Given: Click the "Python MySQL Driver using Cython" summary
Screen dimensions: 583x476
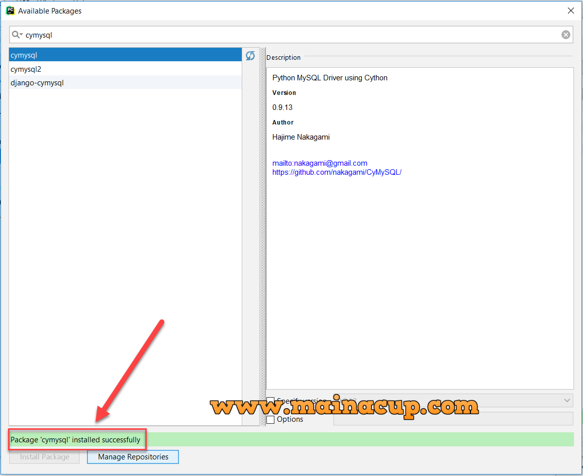Looking at the screenshot, I should click(330, 78).
